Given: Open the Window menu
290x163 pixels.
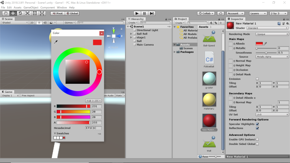Looking at the screenshot, I should pyautogui.click(x=62, y=8).
